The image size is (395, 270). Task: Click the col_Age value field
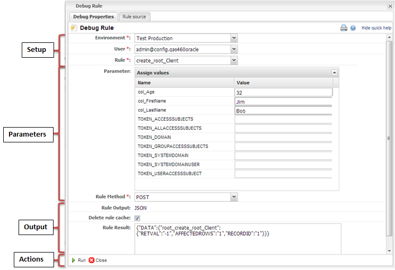coord(284,92)
